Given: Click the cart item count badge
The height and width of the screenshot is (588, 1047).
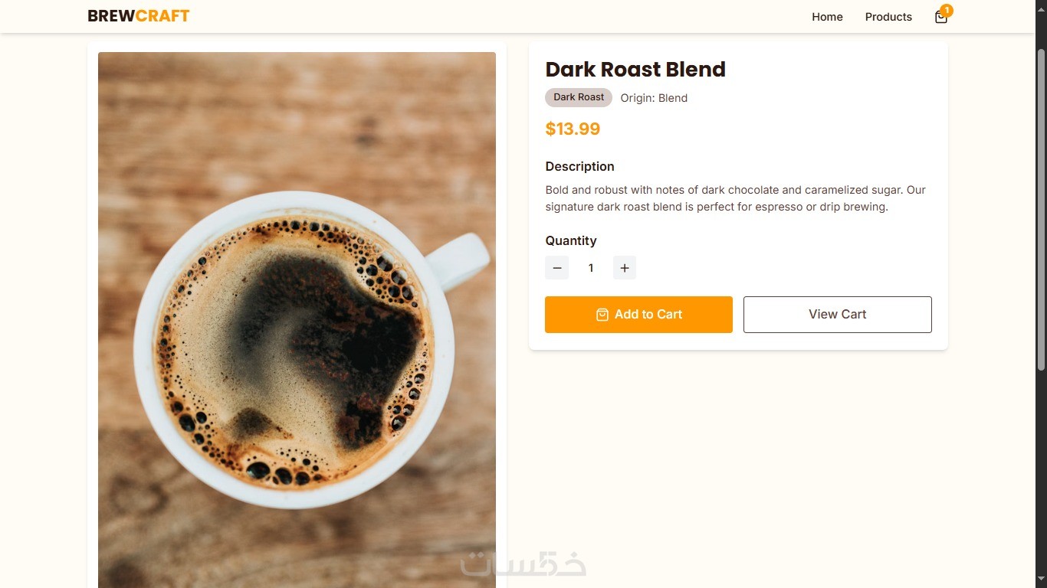Looking at the screenshot, I should click(947, 11).
